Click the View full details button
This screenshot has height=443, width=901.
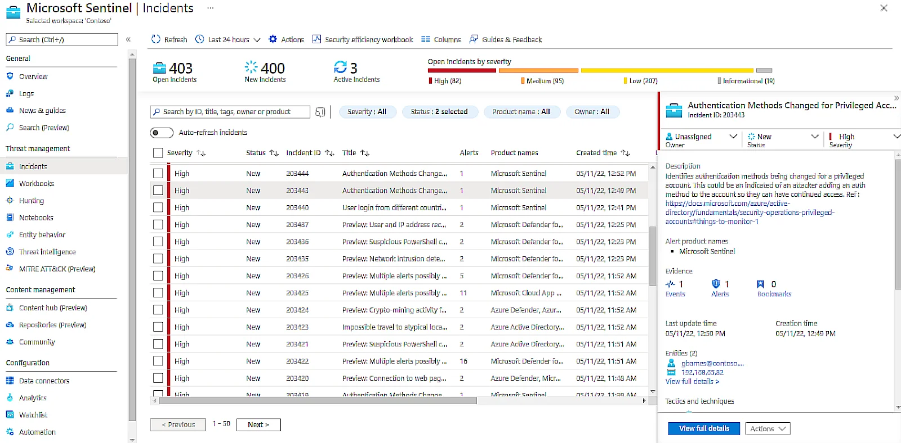pyautogui.click(x=704, y=428)
